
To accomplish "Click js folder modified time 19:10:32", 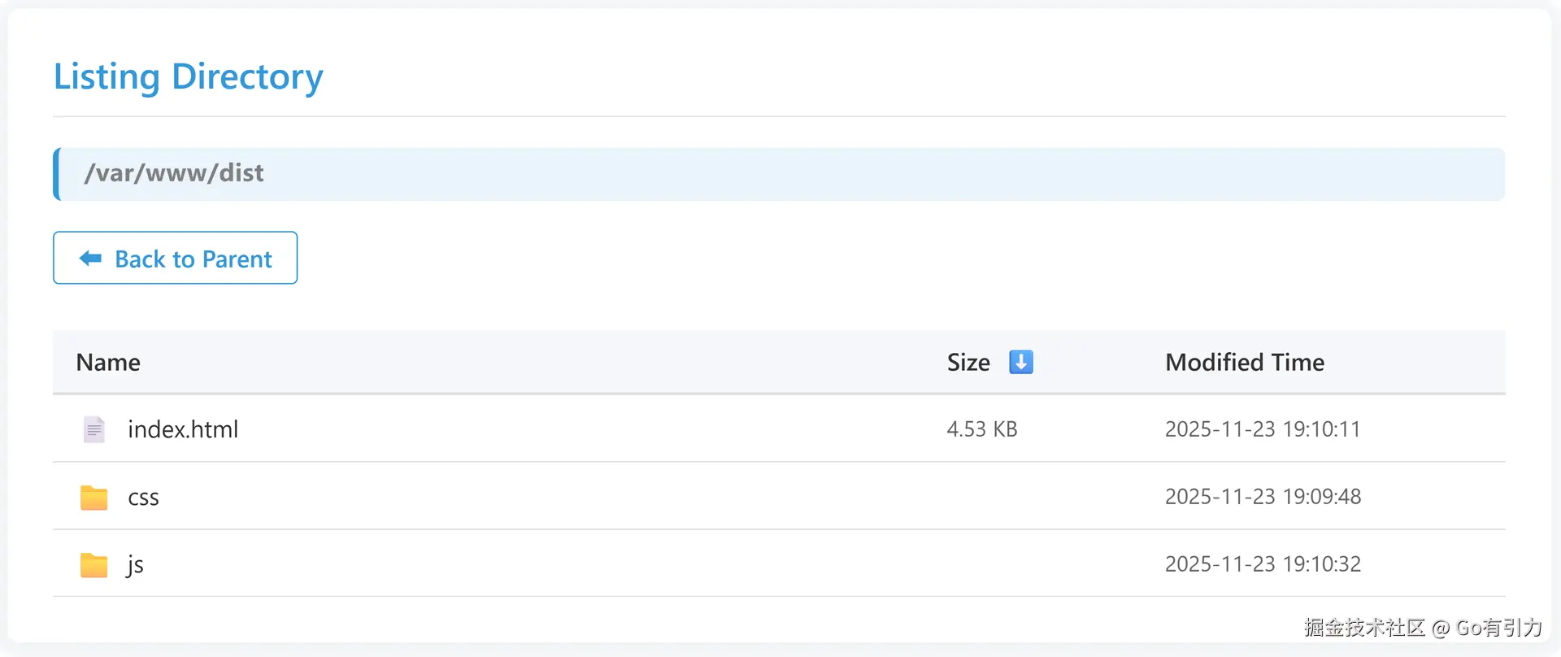I will [1263, 564].
